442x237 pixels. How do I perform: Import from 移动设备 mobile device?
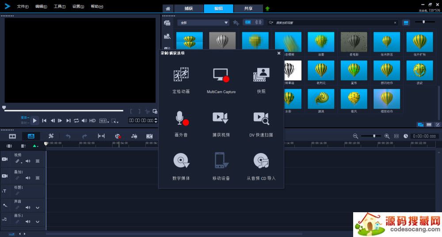221,161
